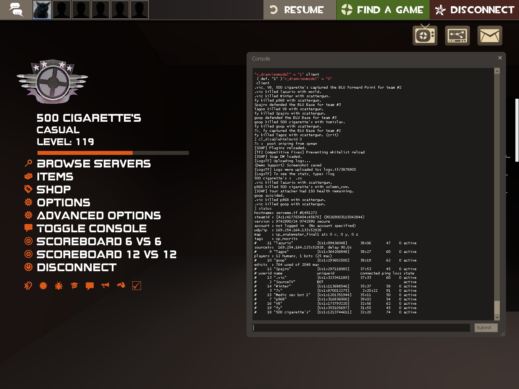Open the TV icon at top right
Image resolution: width=519 pixels, height=389 pixels.
[425, 35]
